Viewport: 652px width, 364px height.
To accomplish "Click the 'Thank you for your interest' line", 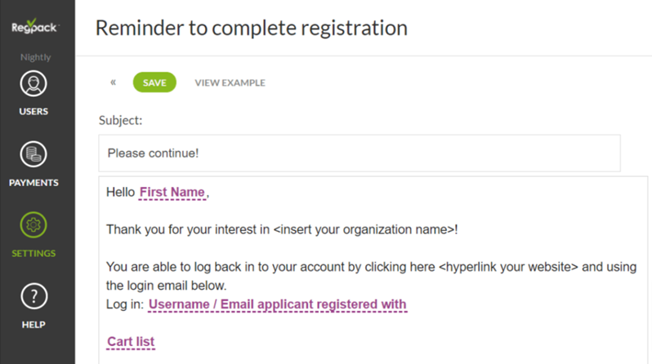I will 188,229.
